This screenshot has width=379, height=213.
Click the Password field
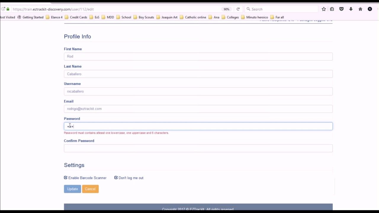pos(198,126)
